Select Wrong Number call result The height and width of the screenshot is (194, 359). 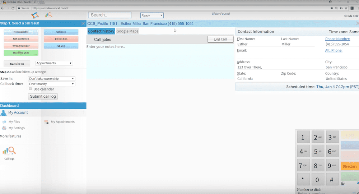[x=21, y=46]
